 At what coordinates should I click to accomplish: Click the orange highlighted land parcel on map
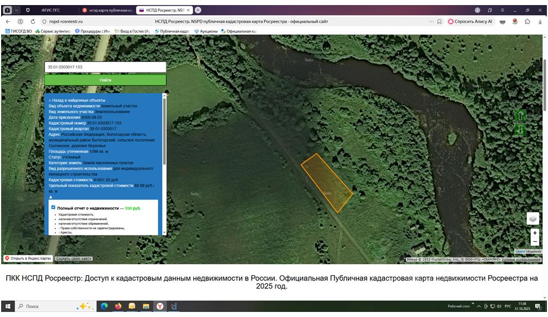[x=327, y=183]
